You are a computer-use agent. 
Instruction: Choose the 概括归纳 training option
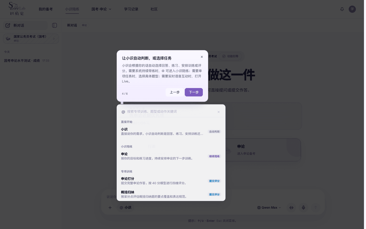coord(171,194)
